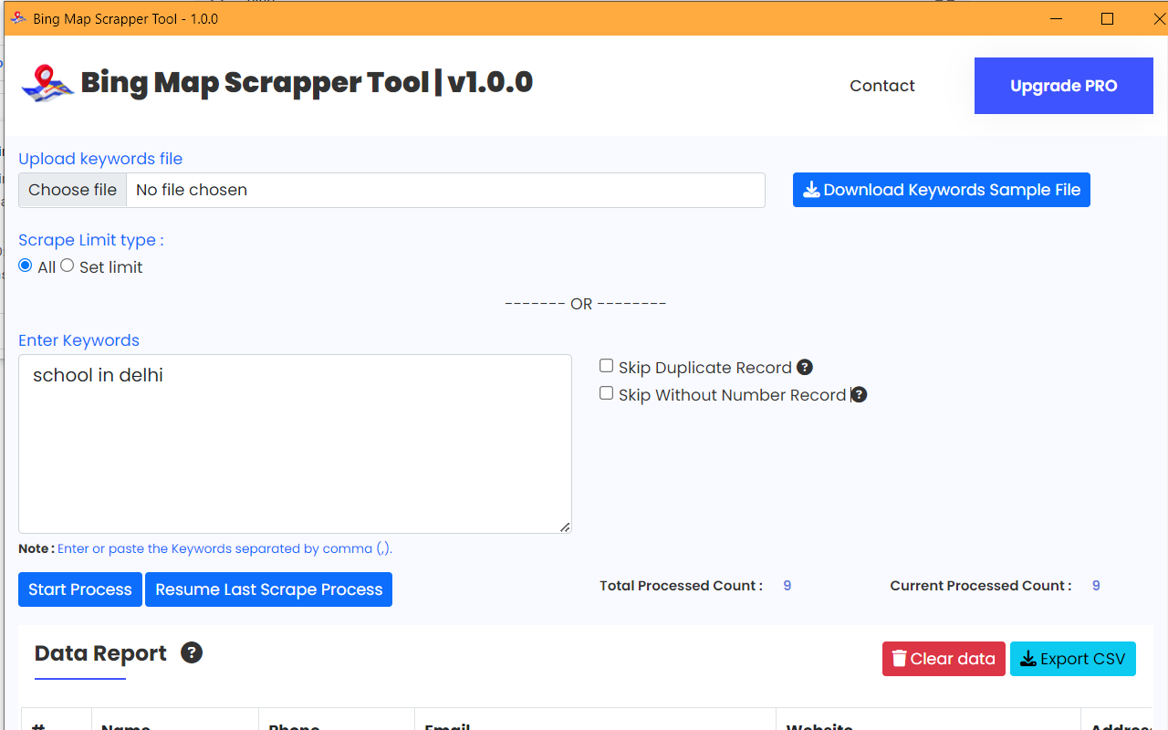Check the Skip Without Number Record option
Viewport: 1168px width, 730px height.
606,392
